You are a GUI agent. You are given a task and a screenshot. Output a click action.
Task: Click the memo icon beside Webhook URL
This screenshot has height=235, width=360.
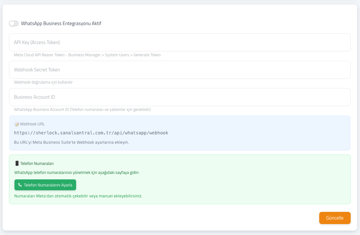17,124
